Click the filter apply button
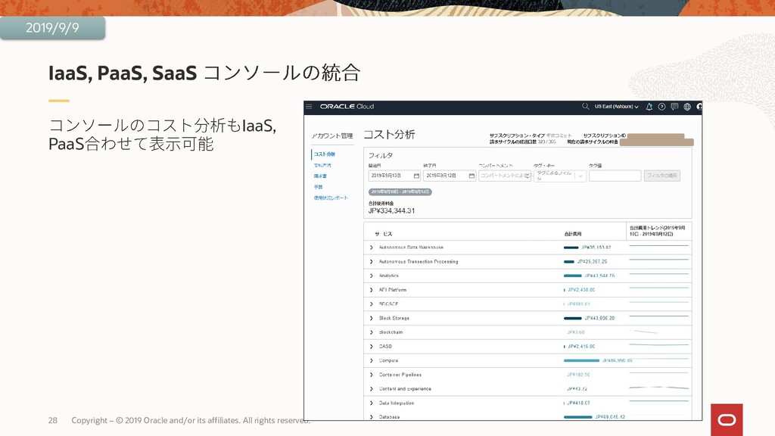This screenshot has width=775, height=436. 661,176
